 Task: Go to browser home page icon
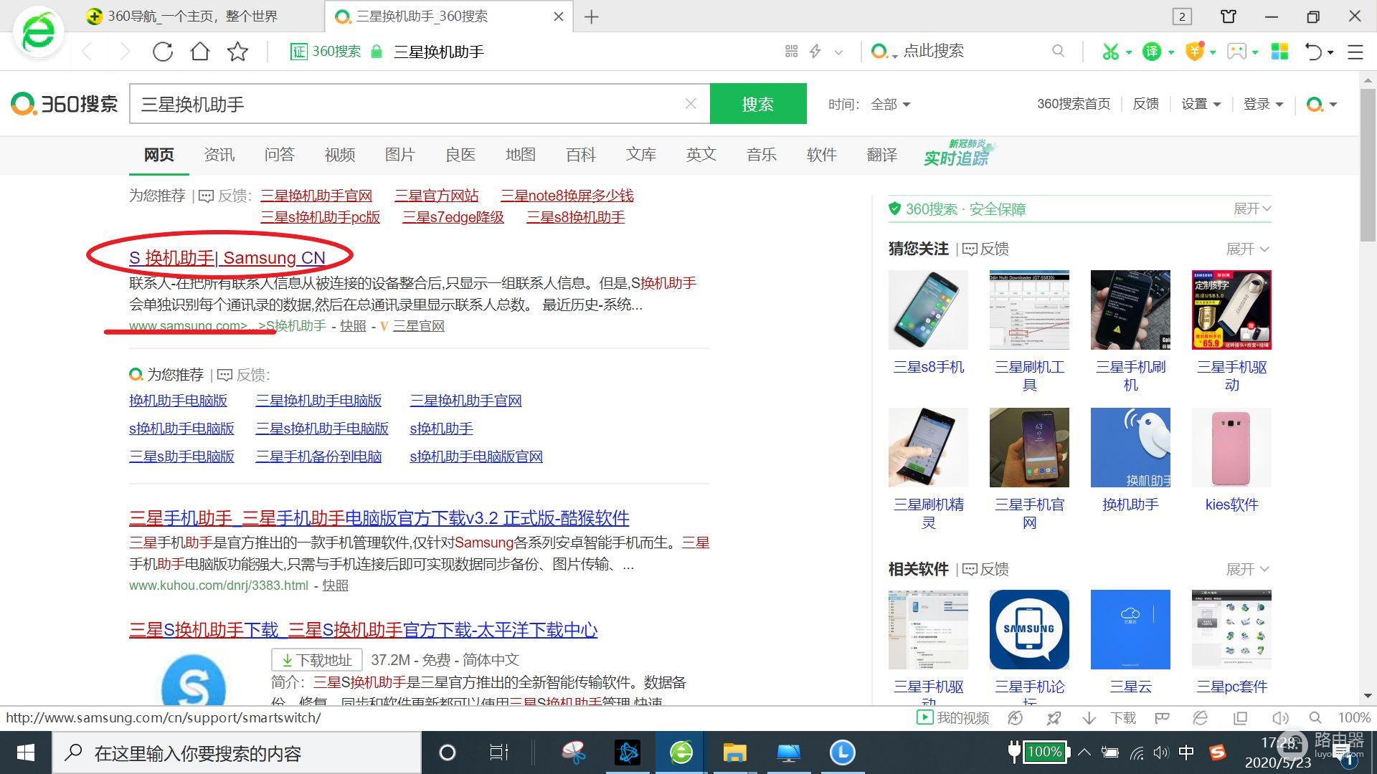(x=200, y=52)
